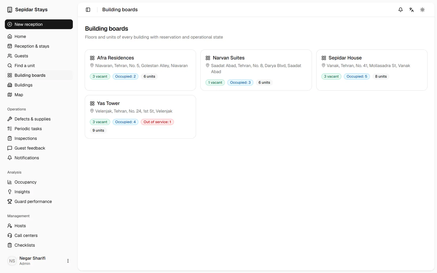This screenshot has width=437, height=273.
Task: Toggle the light/dark theme sun icon
Action: click(422, 10)
